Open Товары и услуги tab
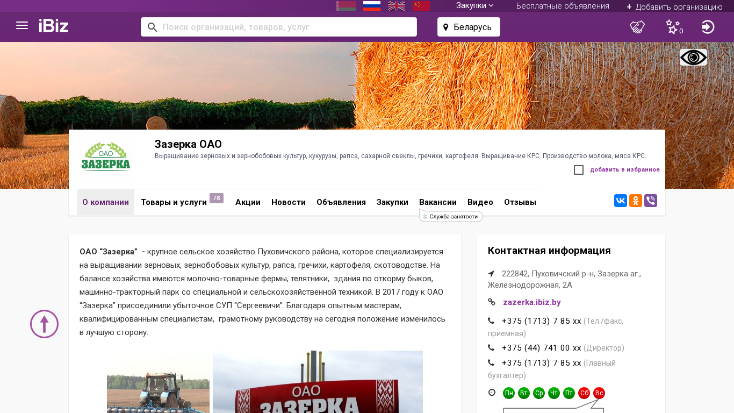This screenshot has height=413, width=734. pos(174,202)
